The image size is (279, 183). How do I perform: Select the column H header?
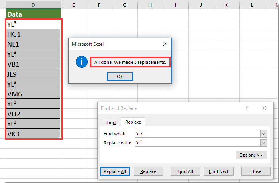(x=149, y=5)
